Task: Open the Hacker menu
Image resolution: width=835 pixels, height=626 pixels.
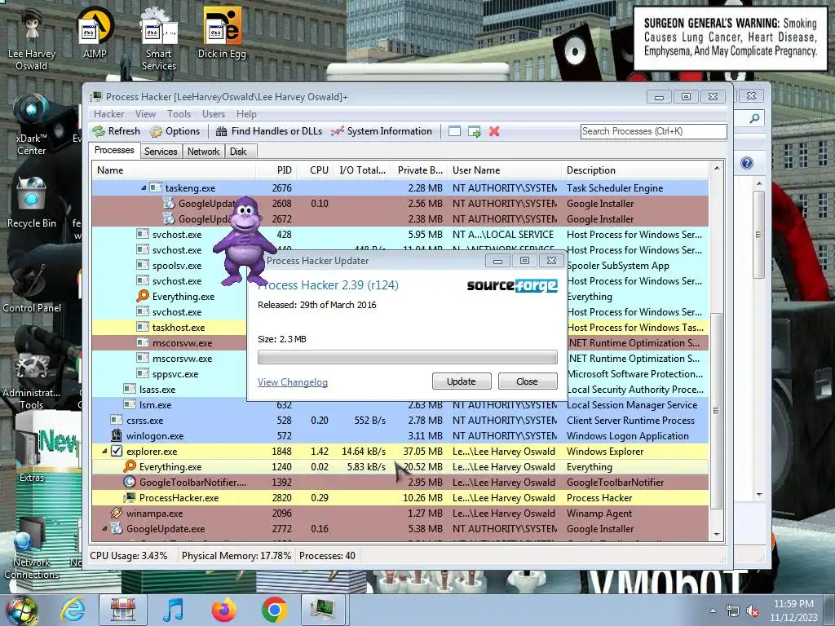Action: tap(108, 114)
